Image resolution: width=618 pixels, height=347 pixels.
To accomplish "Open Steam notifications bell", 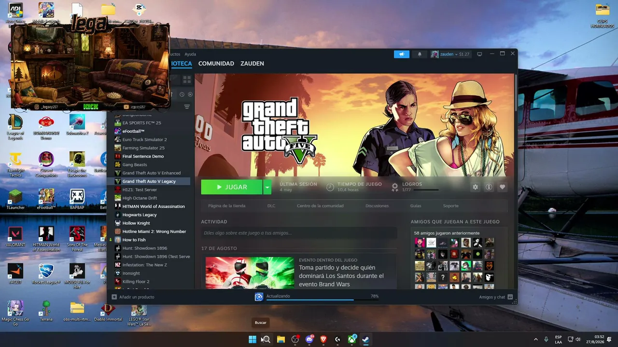I will click(x=420, y=54).
